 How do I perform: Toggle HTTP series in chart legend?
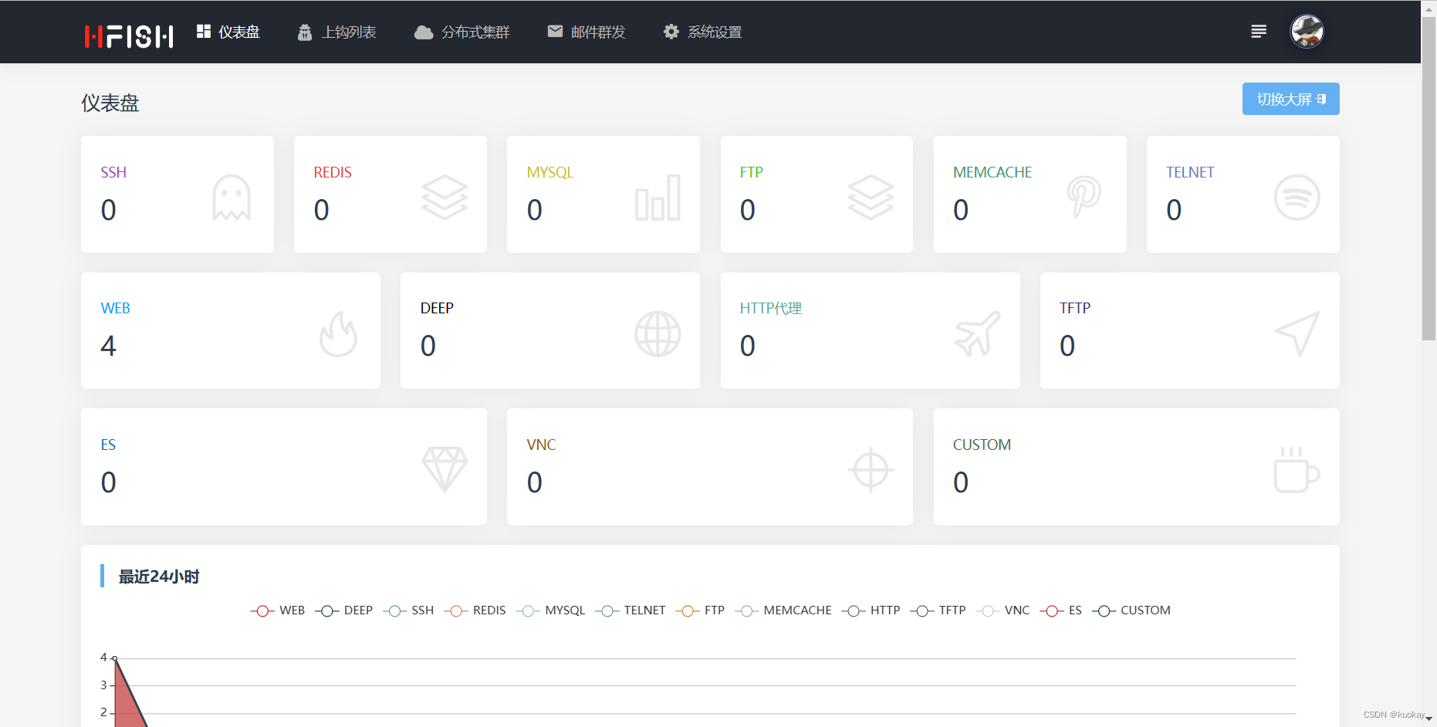point(871,610)
